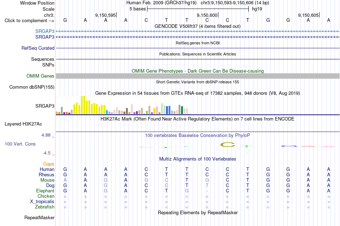The height and width of the screenshot is (226, 340).
Task: Click 'Publications: Sequences in Scientific Articles' title
Action: pos(198,54)
